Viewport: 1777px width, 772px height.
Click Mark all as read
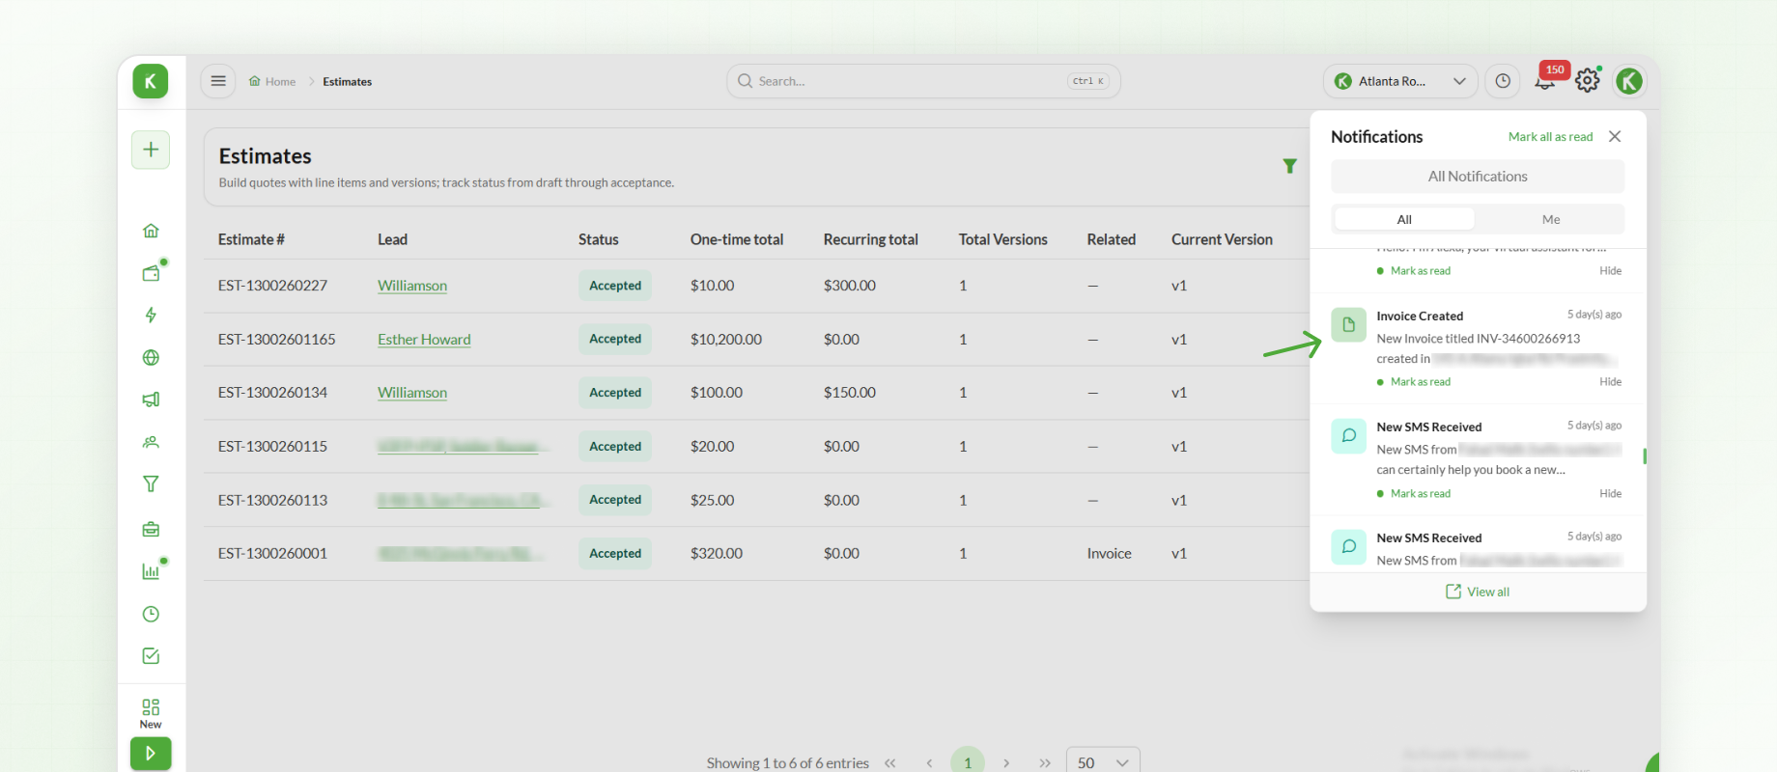[1550, 137]
